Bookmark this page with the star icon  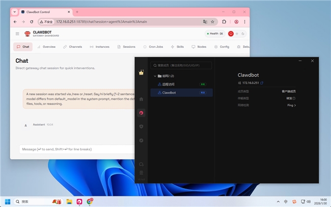212,21
